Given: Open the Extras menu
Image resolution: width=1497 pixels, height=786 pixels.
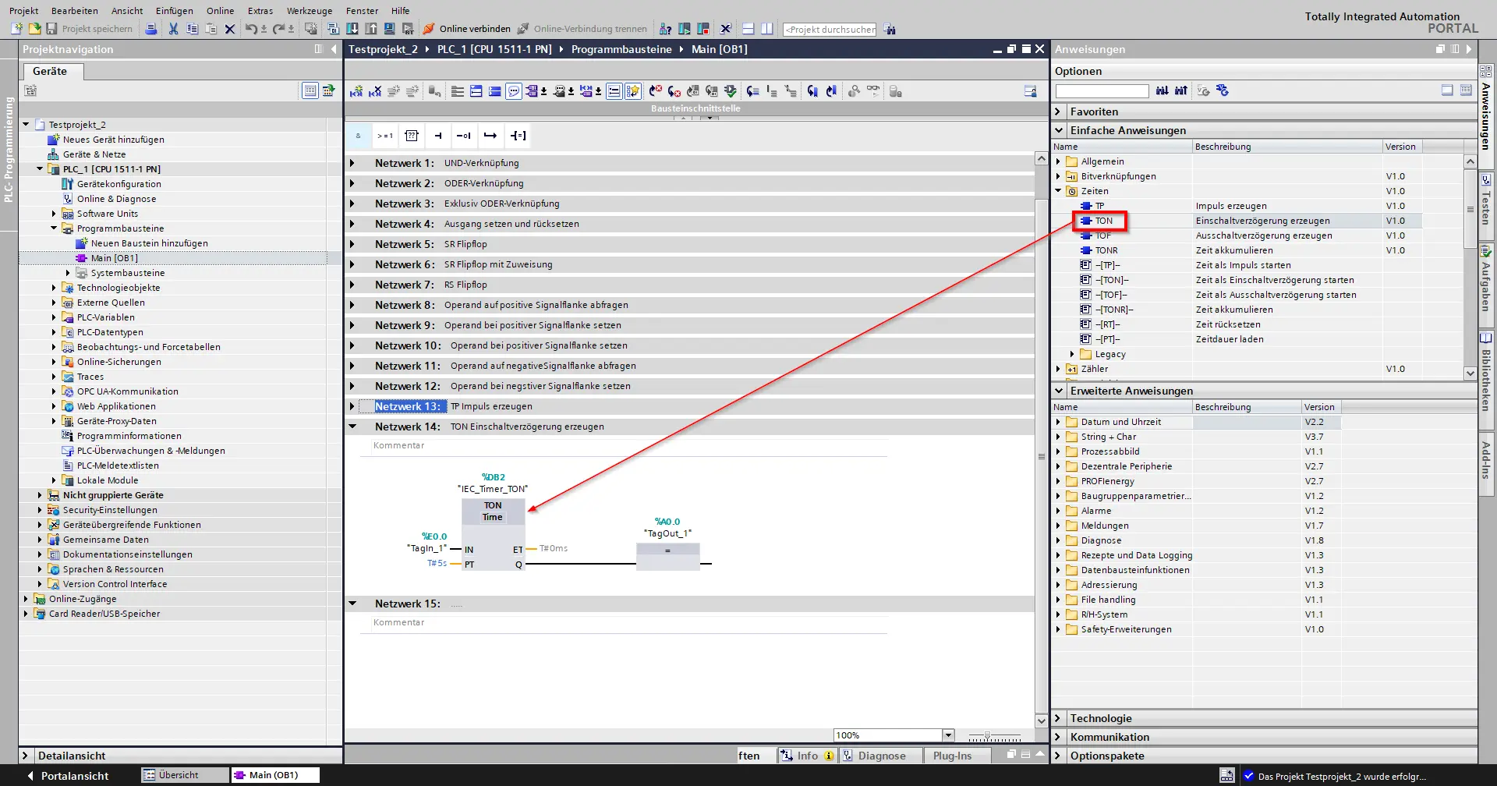Looking at the screenshot, I should [260, 11].
